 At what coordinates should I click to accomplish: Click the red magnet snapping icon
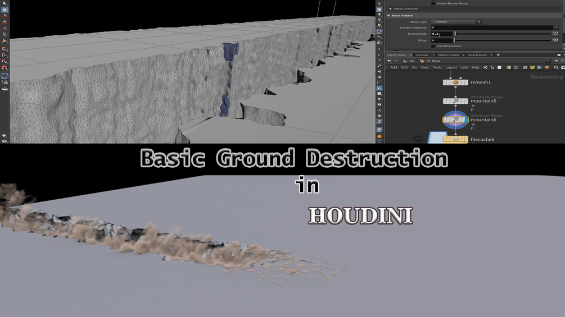[x=4, y=67]
